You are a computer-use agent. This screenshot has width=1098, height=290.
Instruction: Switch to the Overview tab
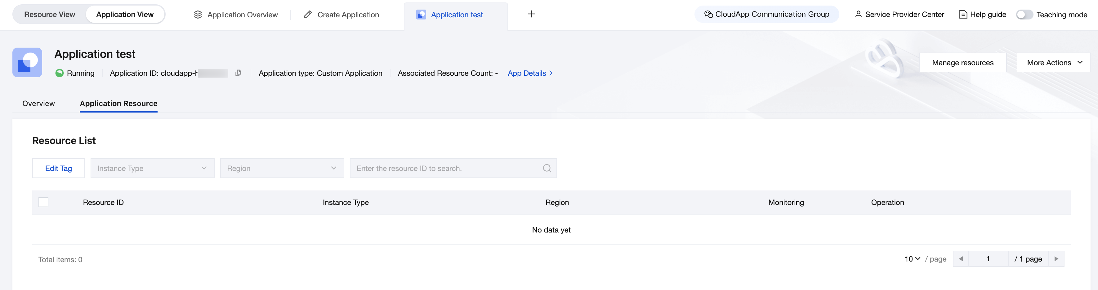tap(38, 104)
